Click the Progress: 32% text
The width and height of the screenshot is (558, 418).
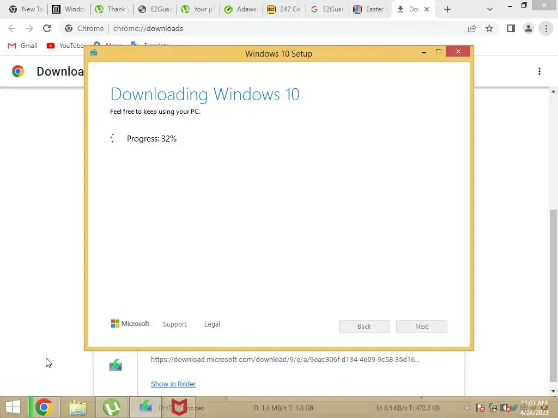151,139
